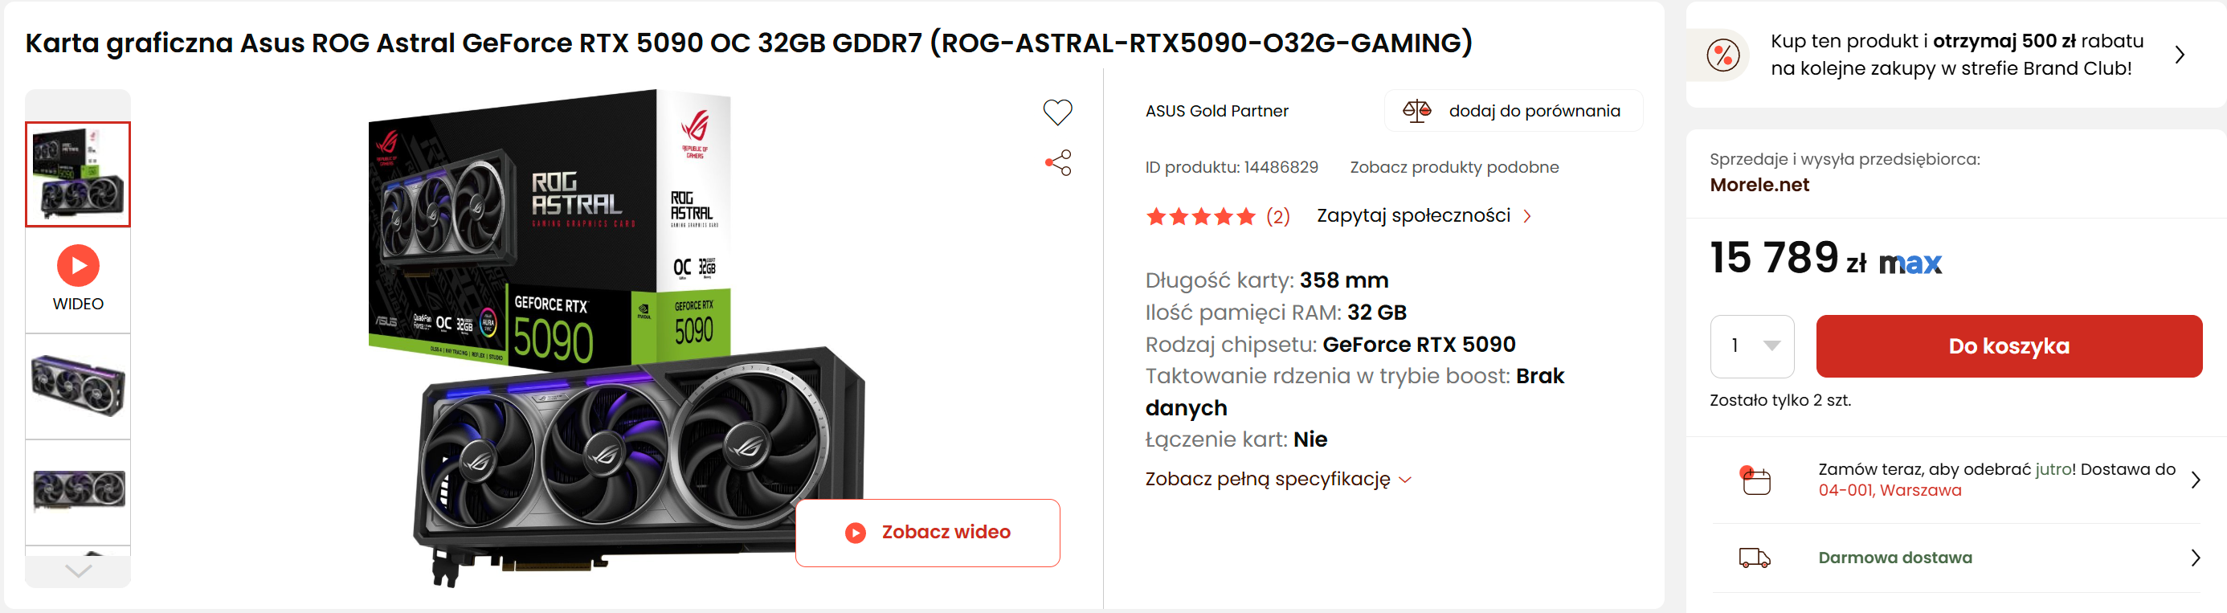Viewport: 2227px width, 613px height.
Task: Select the front-view card thumbnail
Action: tap(78, 490)
